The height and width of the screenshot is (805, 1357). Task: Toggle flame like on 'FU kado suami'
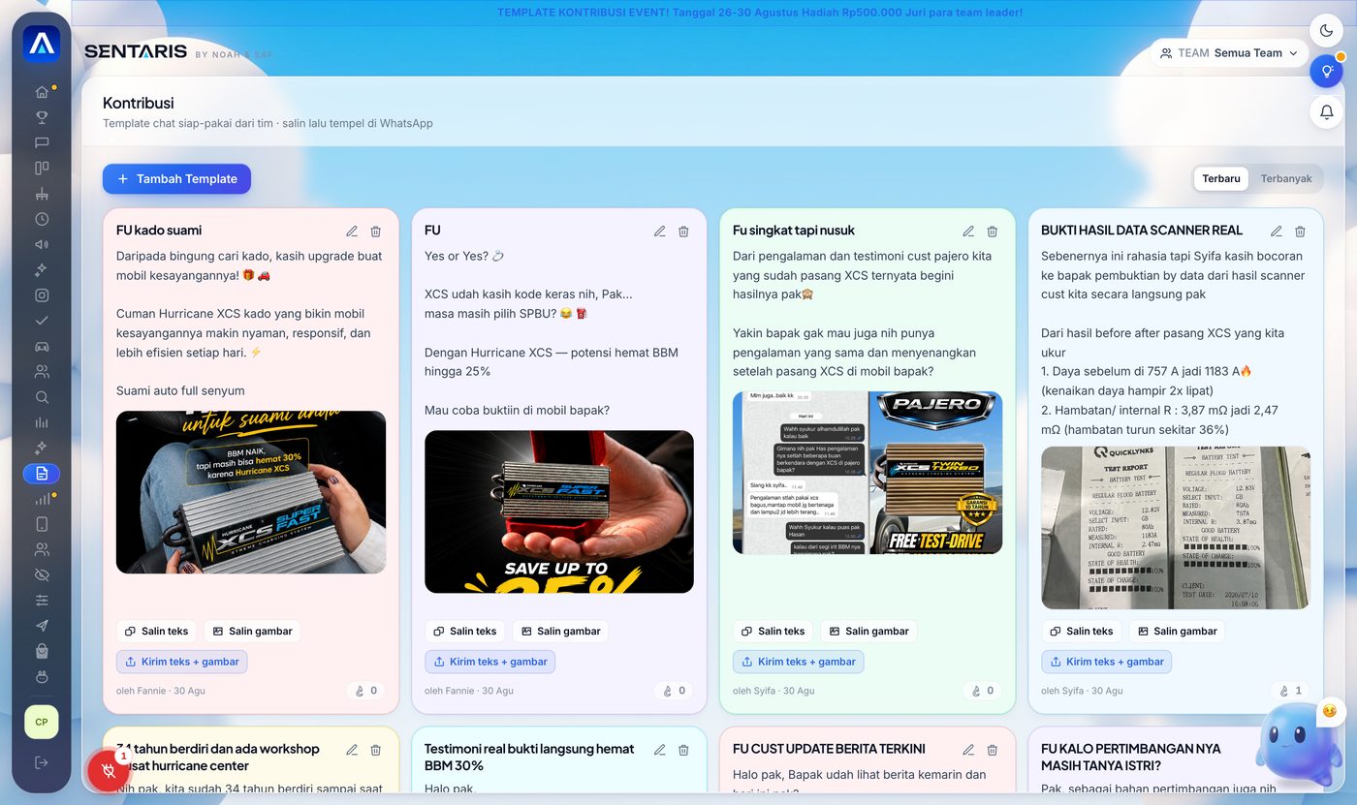click(365, 691)
